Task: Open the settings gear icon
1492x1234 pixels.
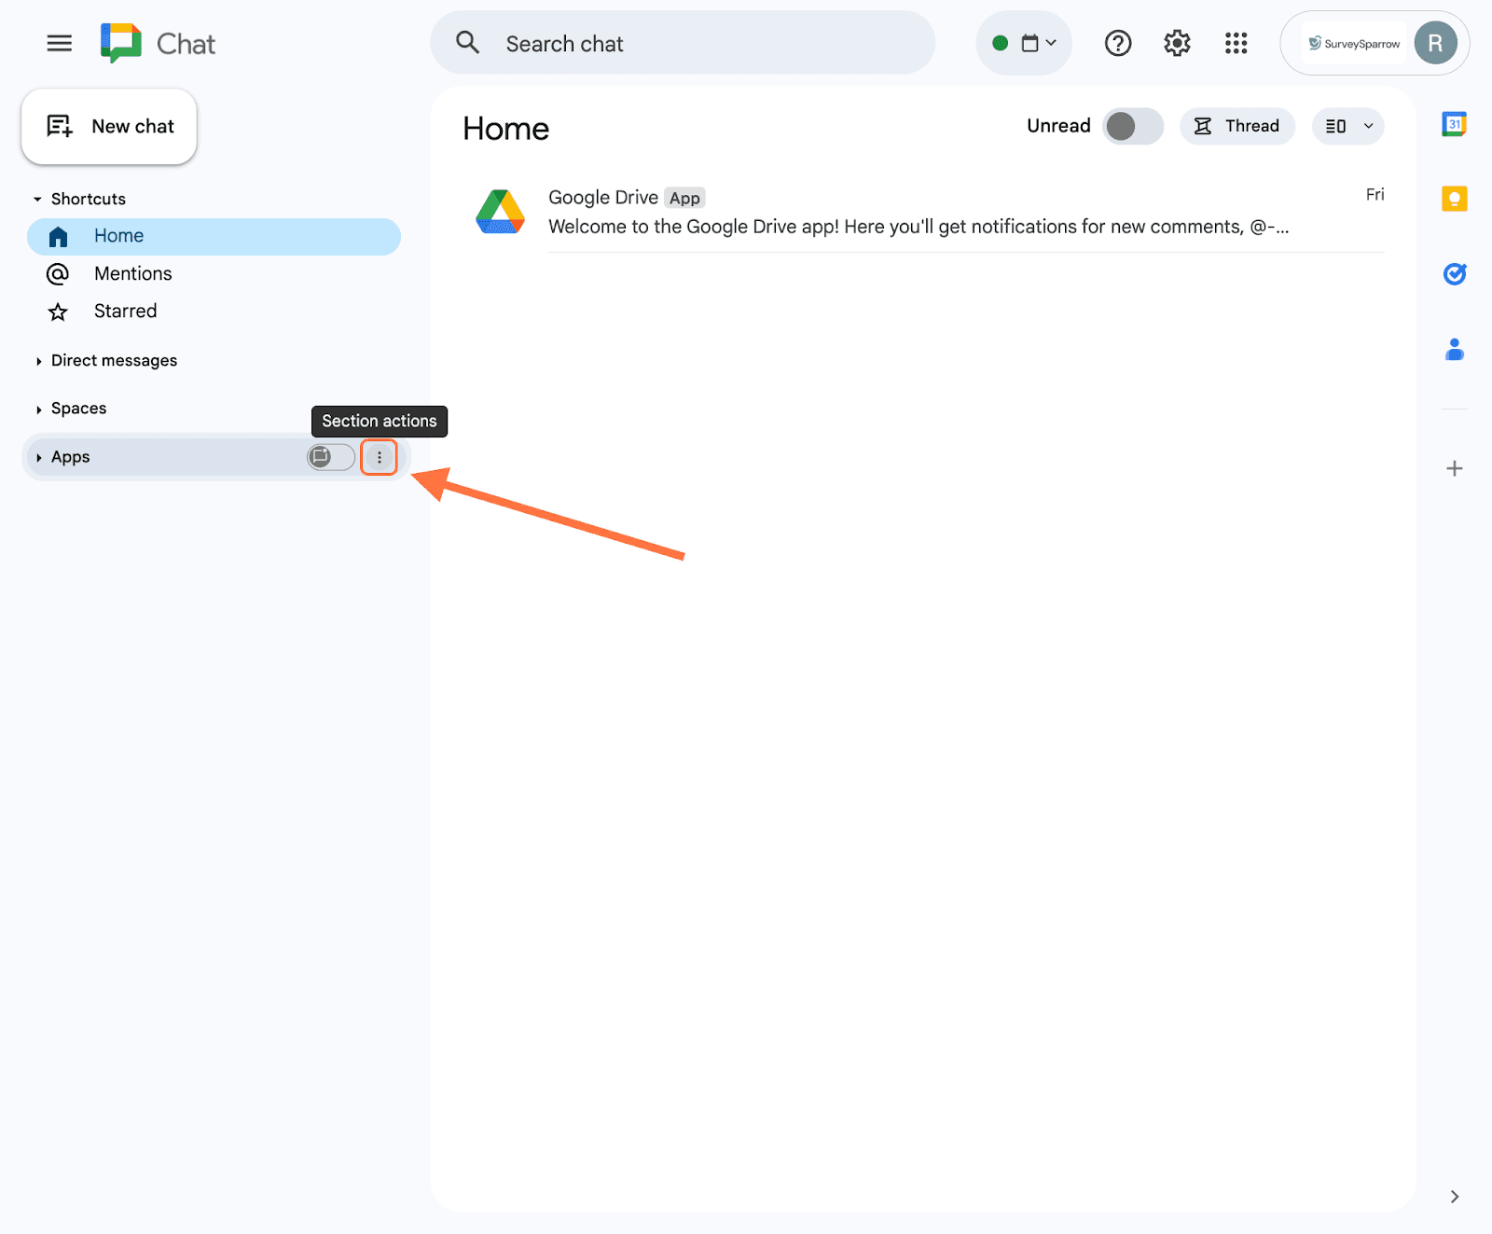Action: [x=1177, y=44]
